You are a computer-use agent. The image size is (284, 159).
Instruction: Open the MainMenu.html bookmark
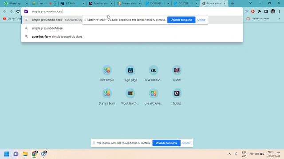[258, 19]
